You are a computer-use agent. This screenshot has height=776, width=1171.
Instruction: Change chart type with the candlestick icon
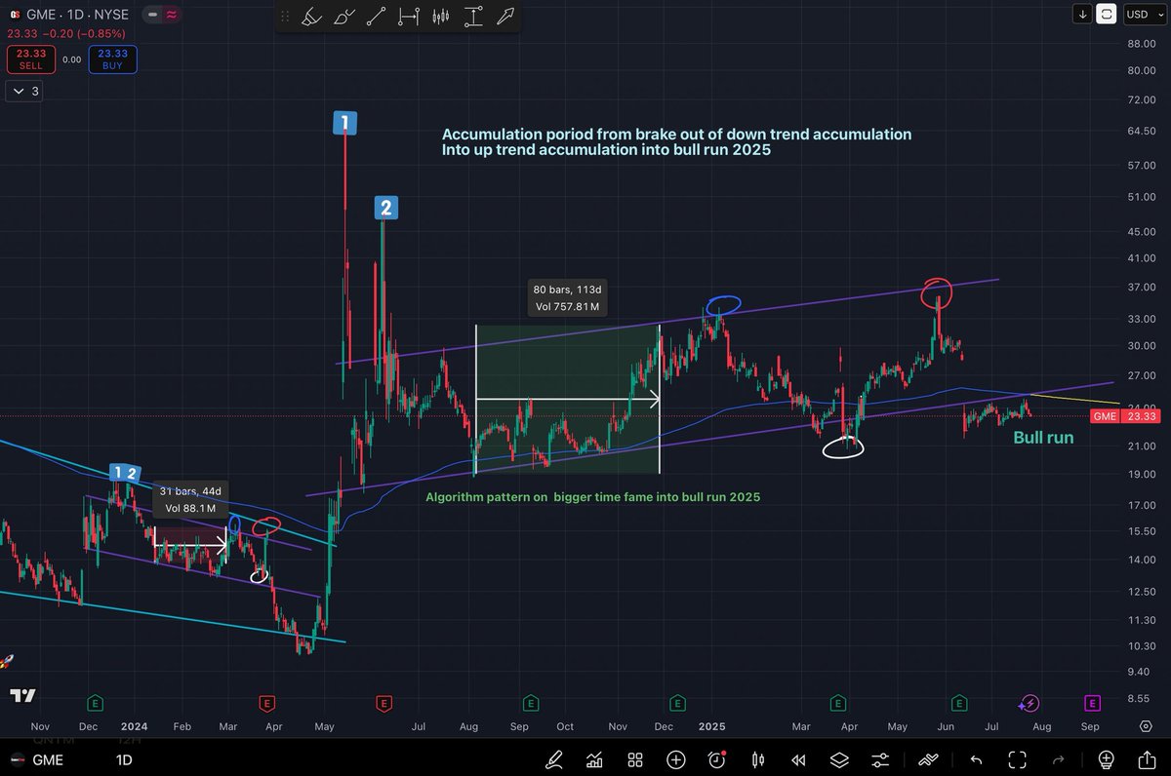pyautogui.click(x=757, y=759)
